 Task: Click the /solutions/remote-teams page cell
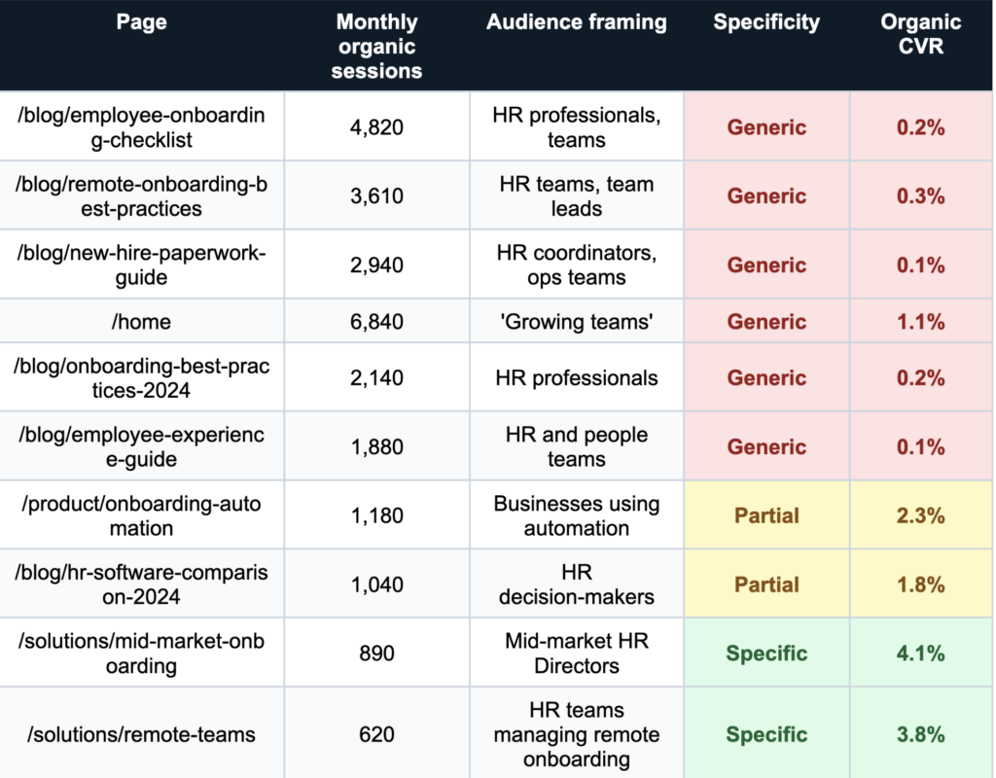(x=142, y=734)
